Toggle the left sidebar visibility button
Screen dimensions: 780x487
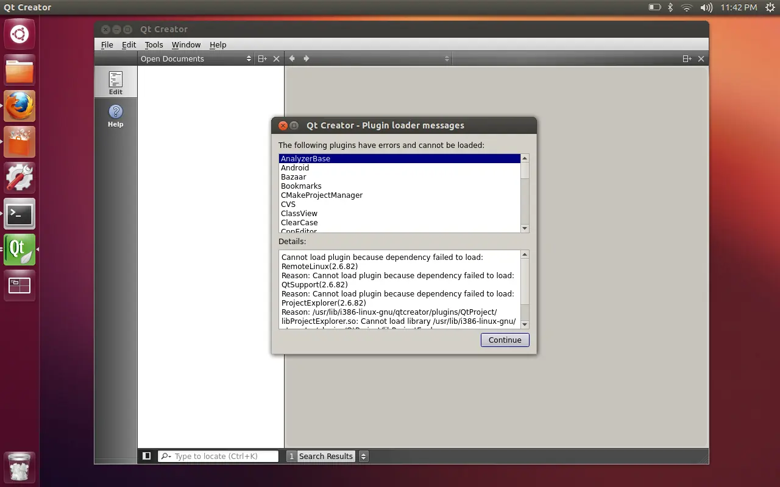point(146,456)
